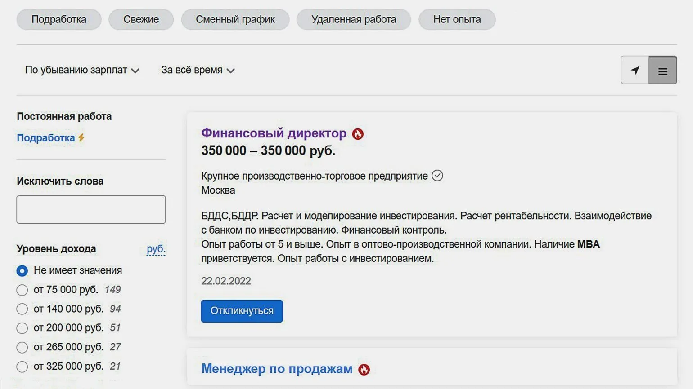Open the 'Финансовый директор' vacancy link

(x=274, y=133)
